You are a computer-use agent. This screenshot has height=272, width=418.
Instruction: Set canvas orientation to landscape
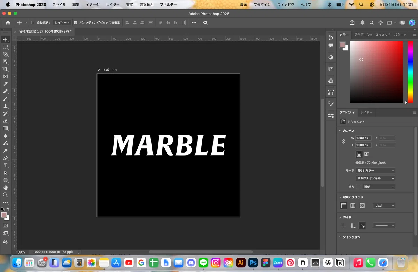366,154
